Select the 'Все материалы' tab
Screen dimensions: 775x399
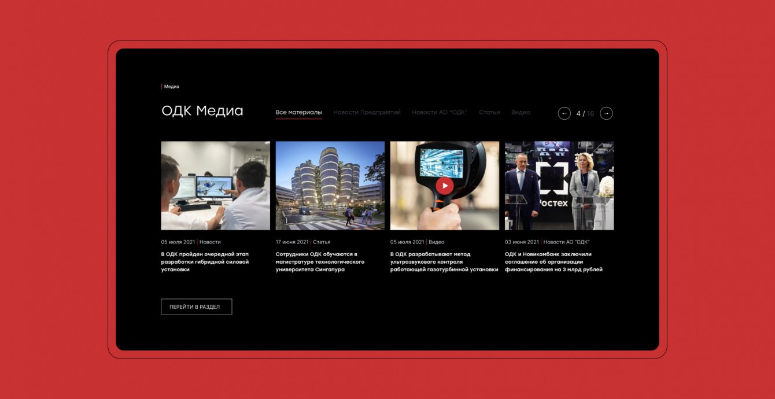pyautogui.click(x=298, y=112)
